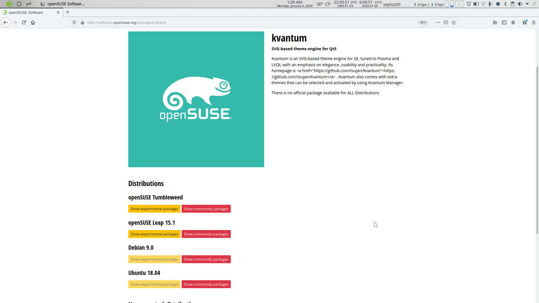
Task: Open the openSUSE application launcher menu
Action: pos(9,4)
